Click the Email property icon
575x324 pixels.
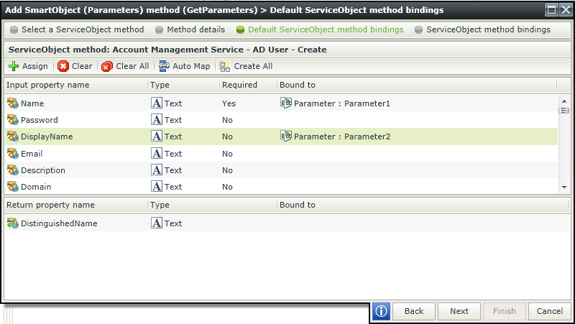[x=13, y=154]
